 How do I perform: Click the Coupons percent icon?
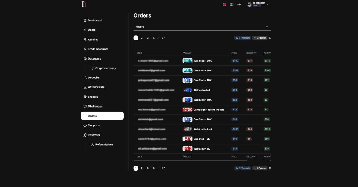[85, 125]
